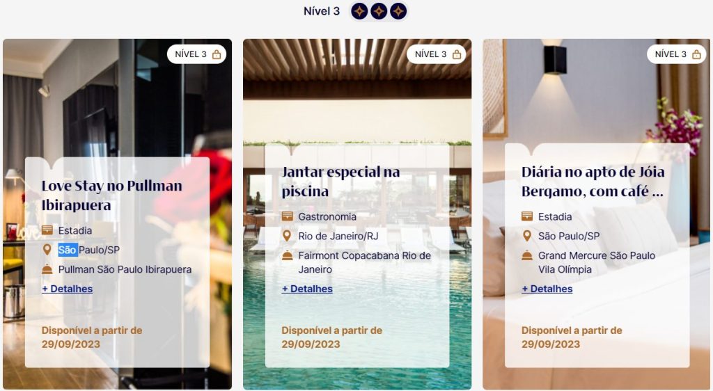Screen dimensions: 713x391
Task: Click the lock icon on Love Stay card badge
Action: pyautogui.click(x=217, y=54)
